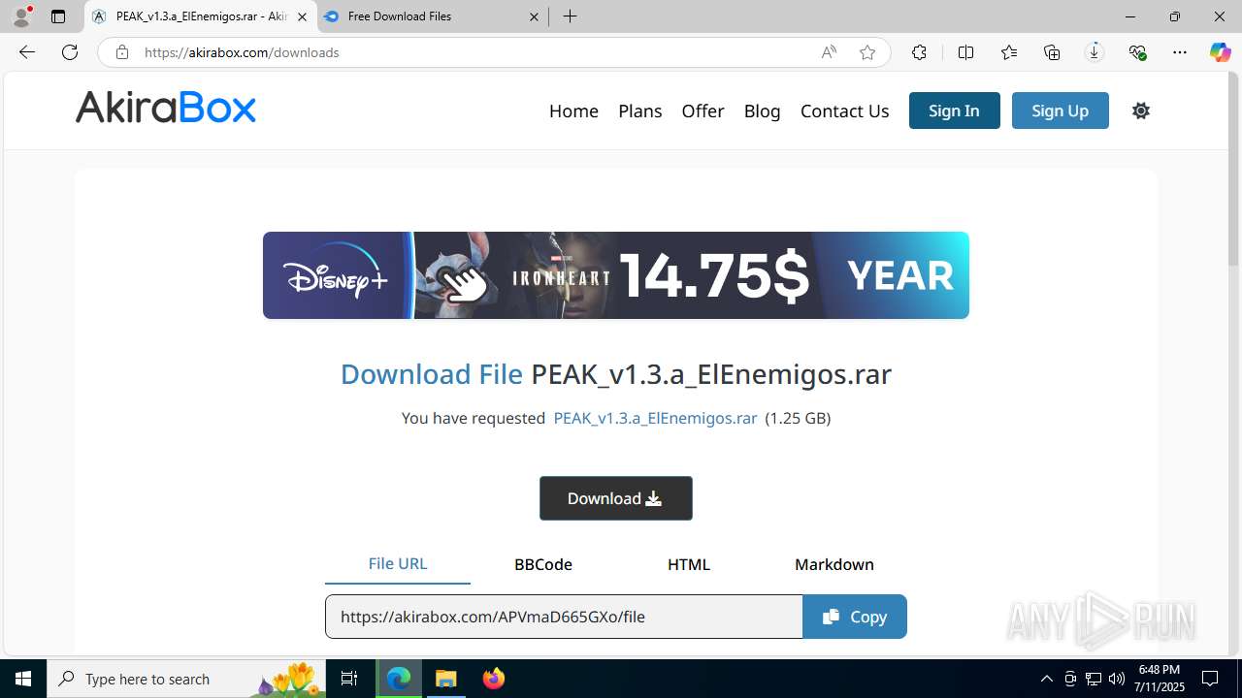Viewport: 1242px width, 698px height.
Task: Focus the address bar URL field
Action: click(x=475, y=52)
